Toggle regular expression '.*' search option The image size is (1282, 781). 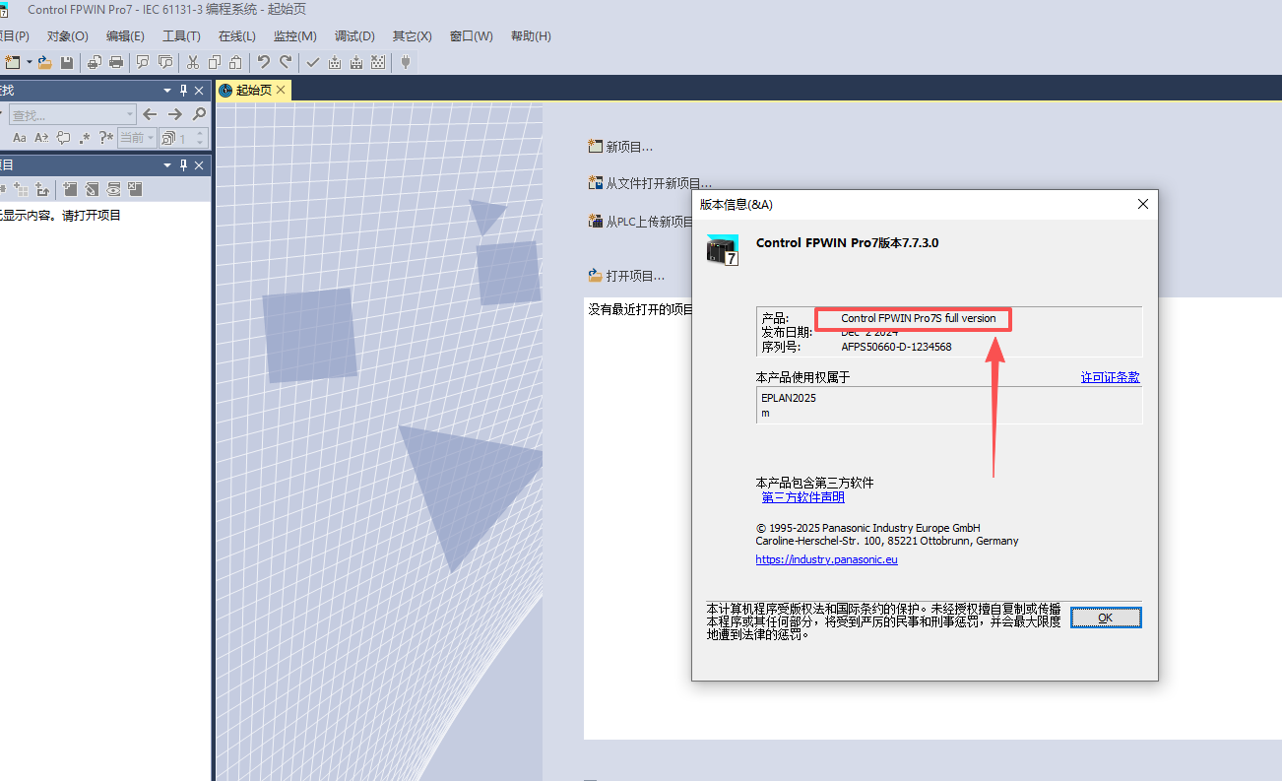(85, 138)
